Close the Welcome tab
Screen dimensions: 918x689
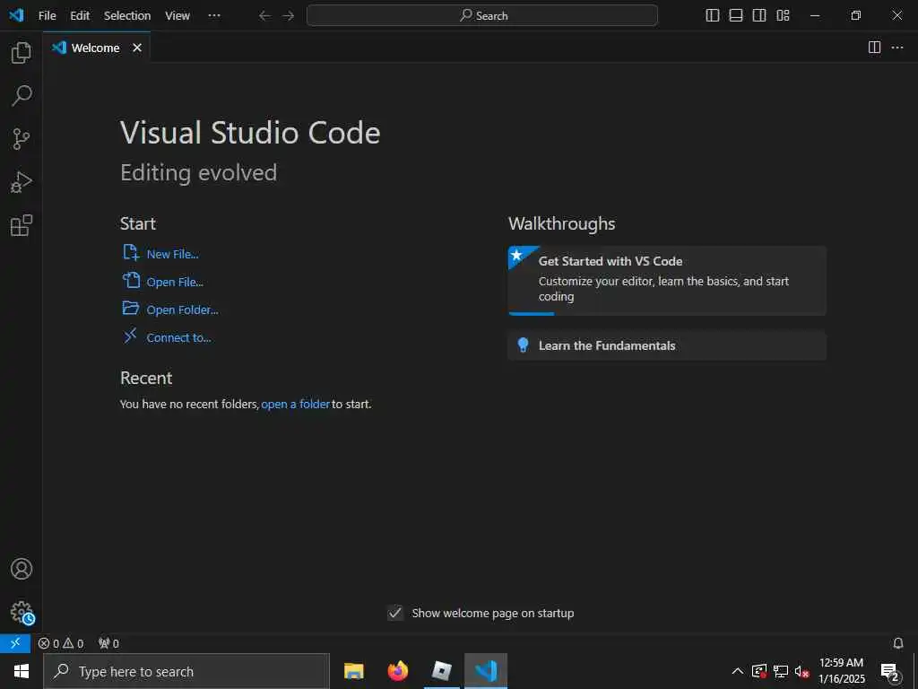[137, 48]
